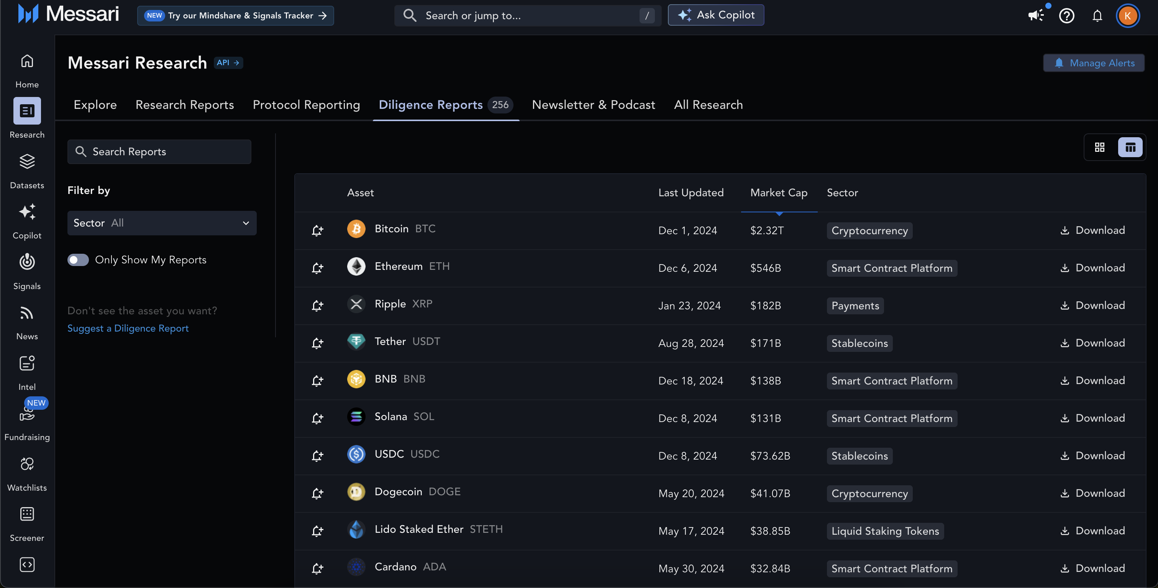The height and width of the screenshot is (588, 1158).
Task: Click Suggest a Diligence Report link
Action: [128, 328]
